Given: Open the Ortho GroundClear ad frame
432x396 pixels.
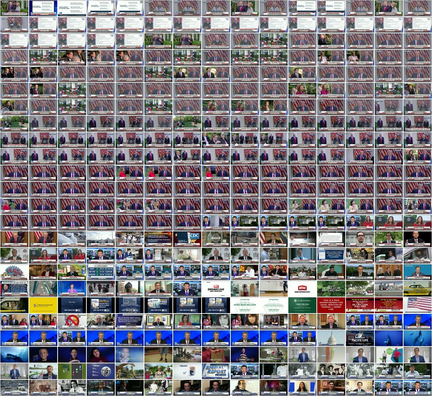Looking at the screenshot, I should pyautogui.click(x=216, y=288).
